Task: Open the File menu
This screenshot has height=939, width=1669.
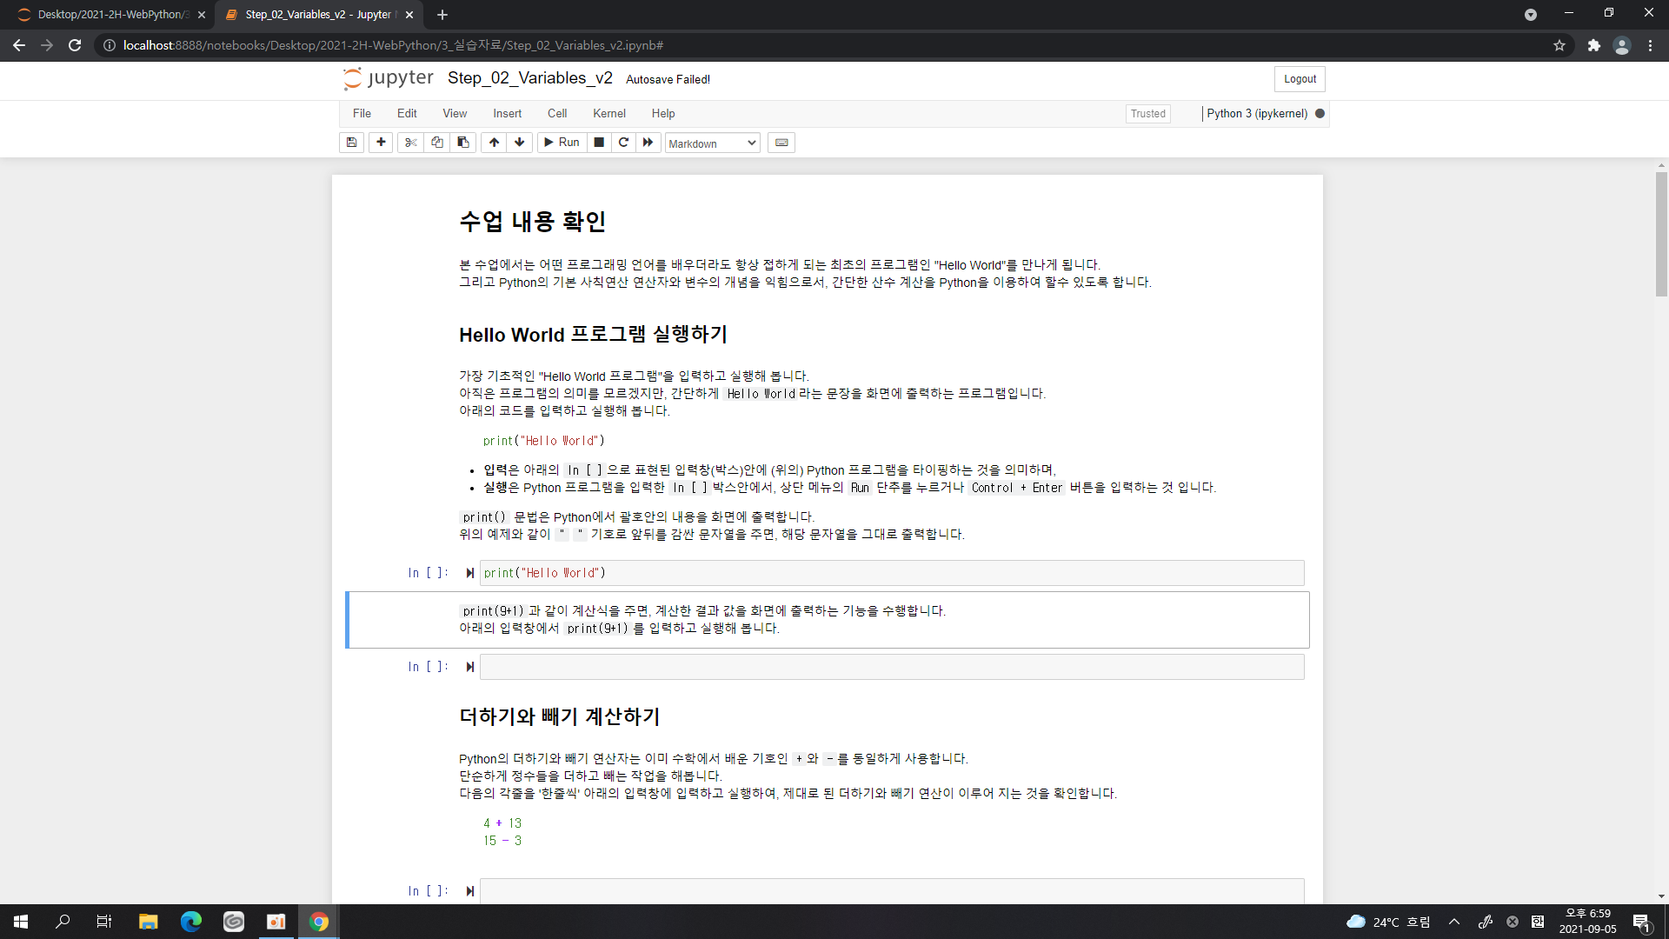Action: [x=362, y=114]
